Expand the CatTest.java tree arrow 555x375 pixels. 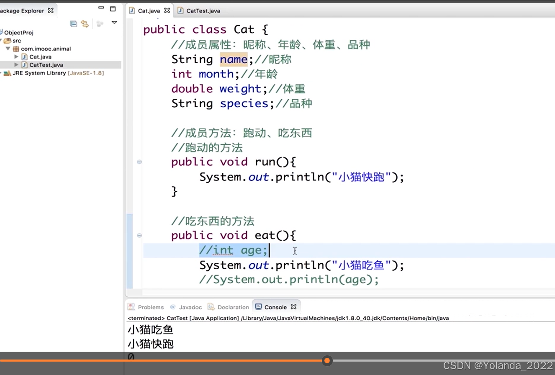pyautogui.click(x=16, y=65)
